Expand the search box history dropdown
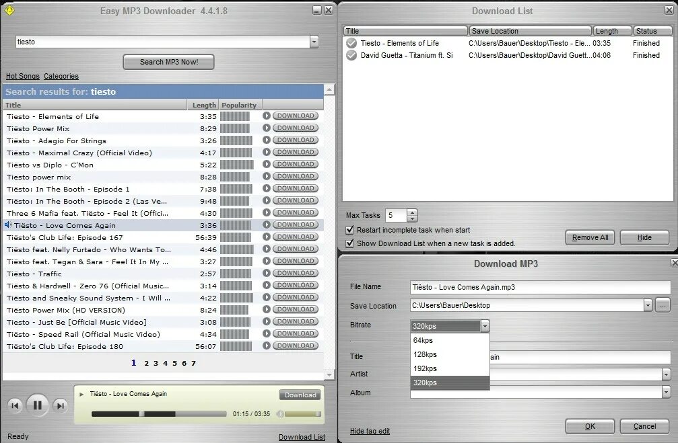The width and height of the screenshot is (678, 443). click(x=314, y=42)
